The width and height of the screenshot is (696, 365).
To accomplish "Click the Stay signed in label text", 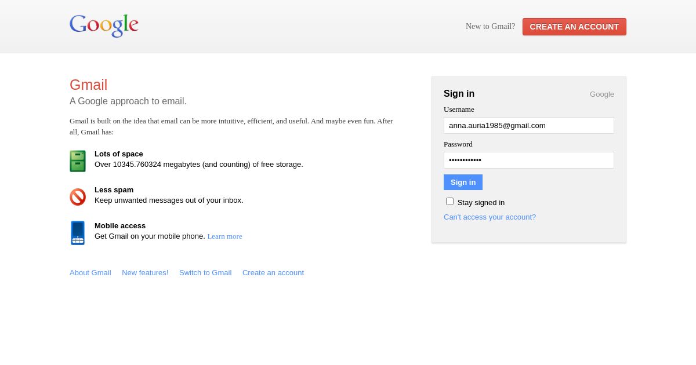I will coord(481,203).
